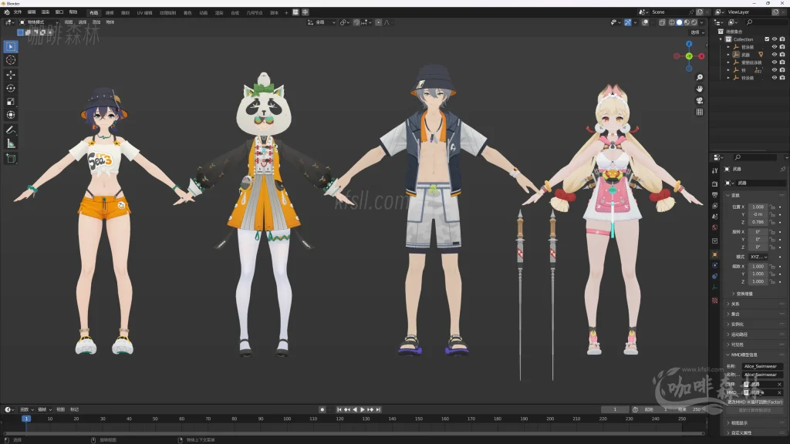Image resolution: width=790 pixels, height=444 pixels.
Task: Click the red X axis gizmo ball
Action: [701, 56]
